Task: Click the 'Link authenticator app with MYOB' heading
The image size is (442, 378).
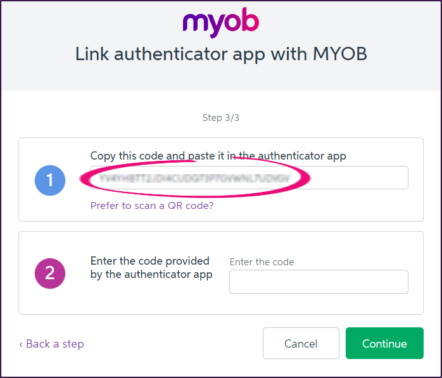Action: pos(221,54)
